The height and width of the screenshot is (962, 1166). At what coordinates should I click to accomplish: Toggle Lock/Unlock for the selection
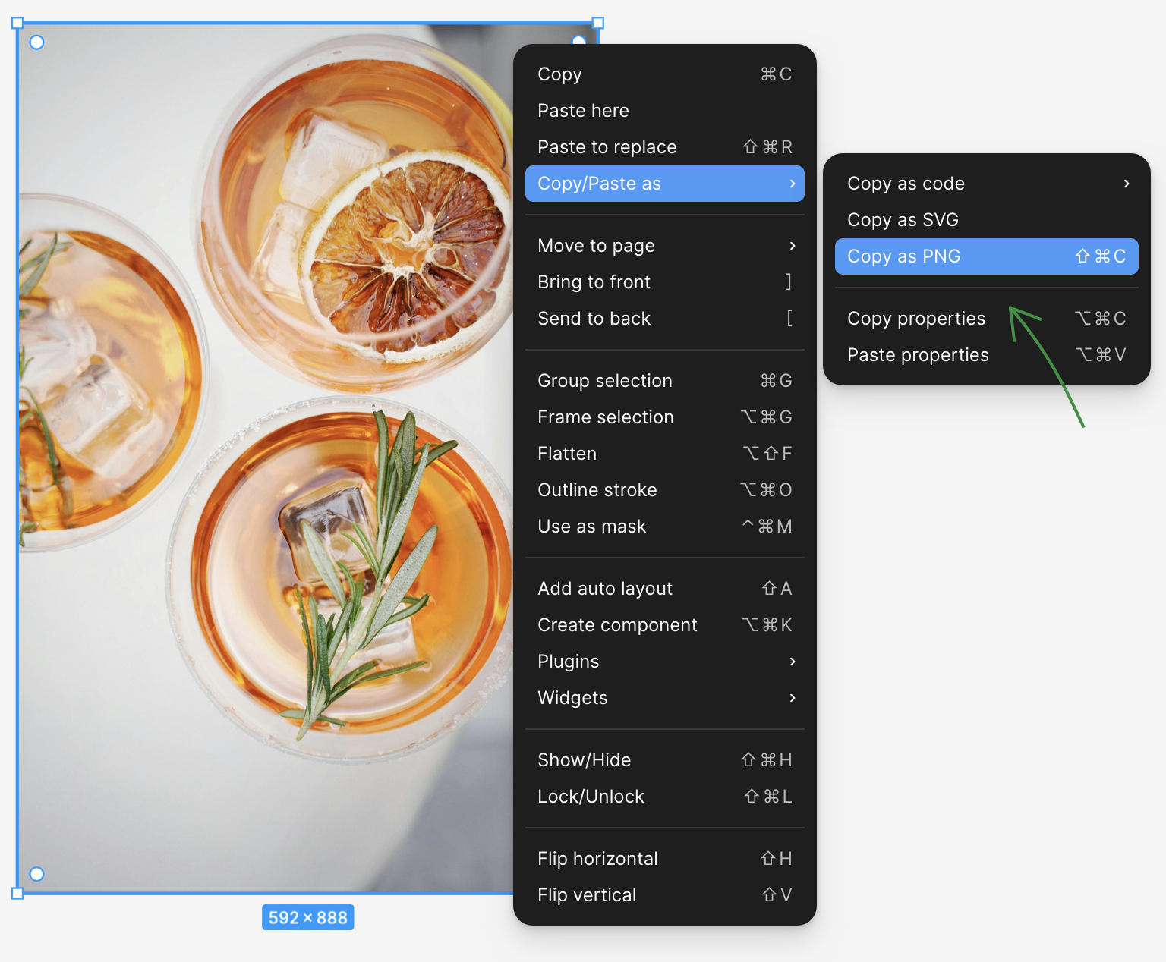(x=664, y=797)
